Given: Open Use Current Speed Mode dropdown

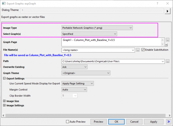Looking at the screenshot, I should point(78,84).
